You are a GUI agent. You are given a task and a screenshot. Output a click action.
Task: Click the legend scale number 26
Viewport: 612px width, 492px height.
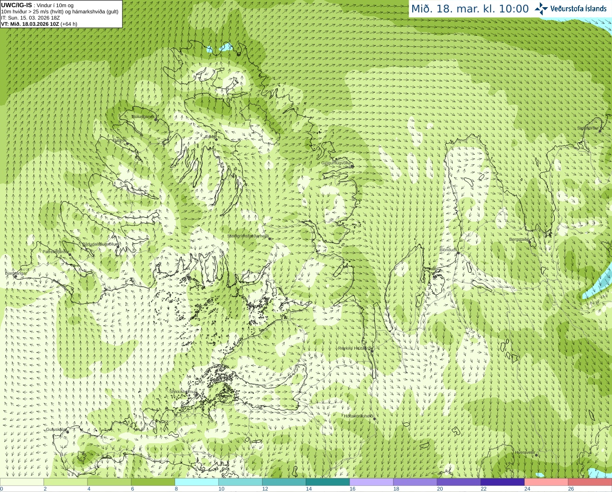[571, 489]
